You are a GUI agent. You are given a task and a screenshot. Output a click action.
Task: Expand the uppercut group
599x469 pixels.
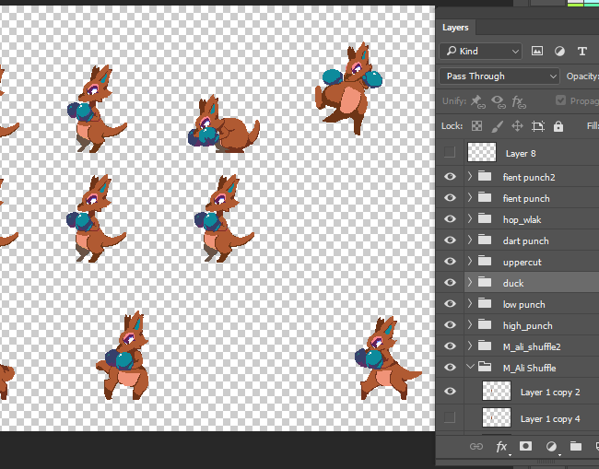pos(470,262)
